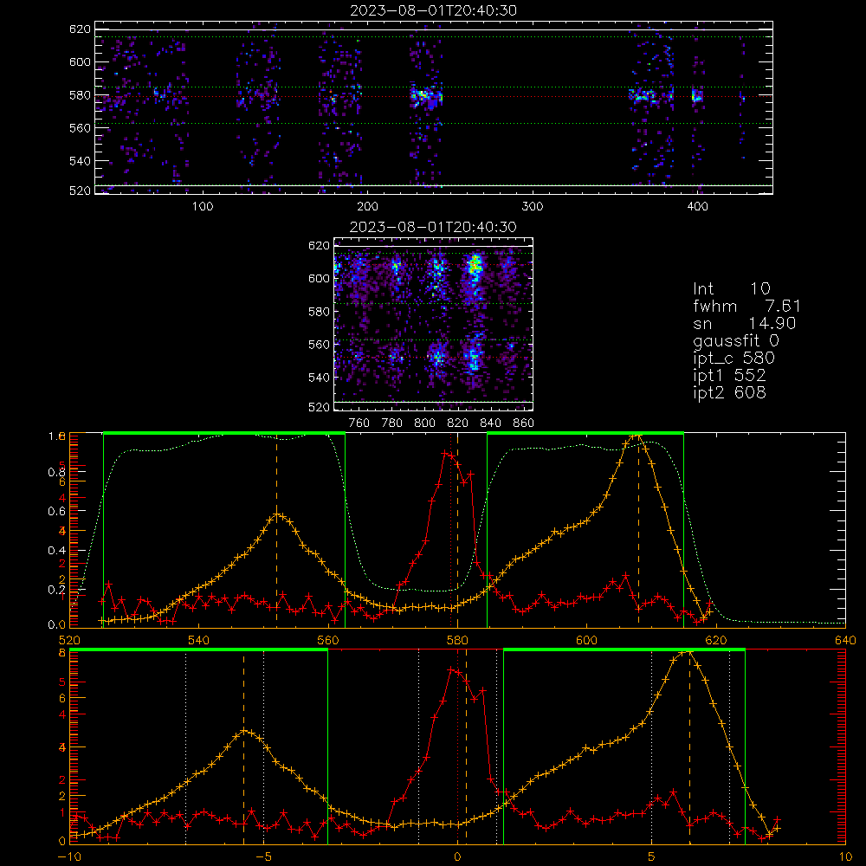Screen dimensions: 866x866
Task: Click the left green bar atop the bottom plot
Action: click(199, 650)
